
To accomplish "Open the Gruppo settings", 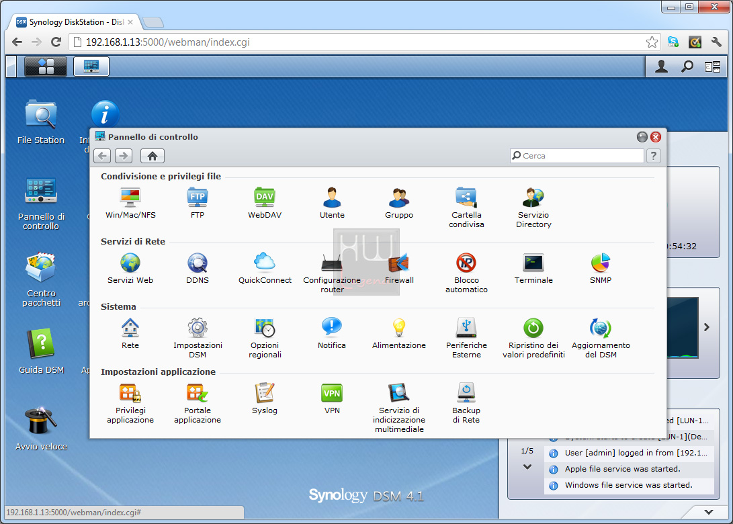I will tap(399, 204).
